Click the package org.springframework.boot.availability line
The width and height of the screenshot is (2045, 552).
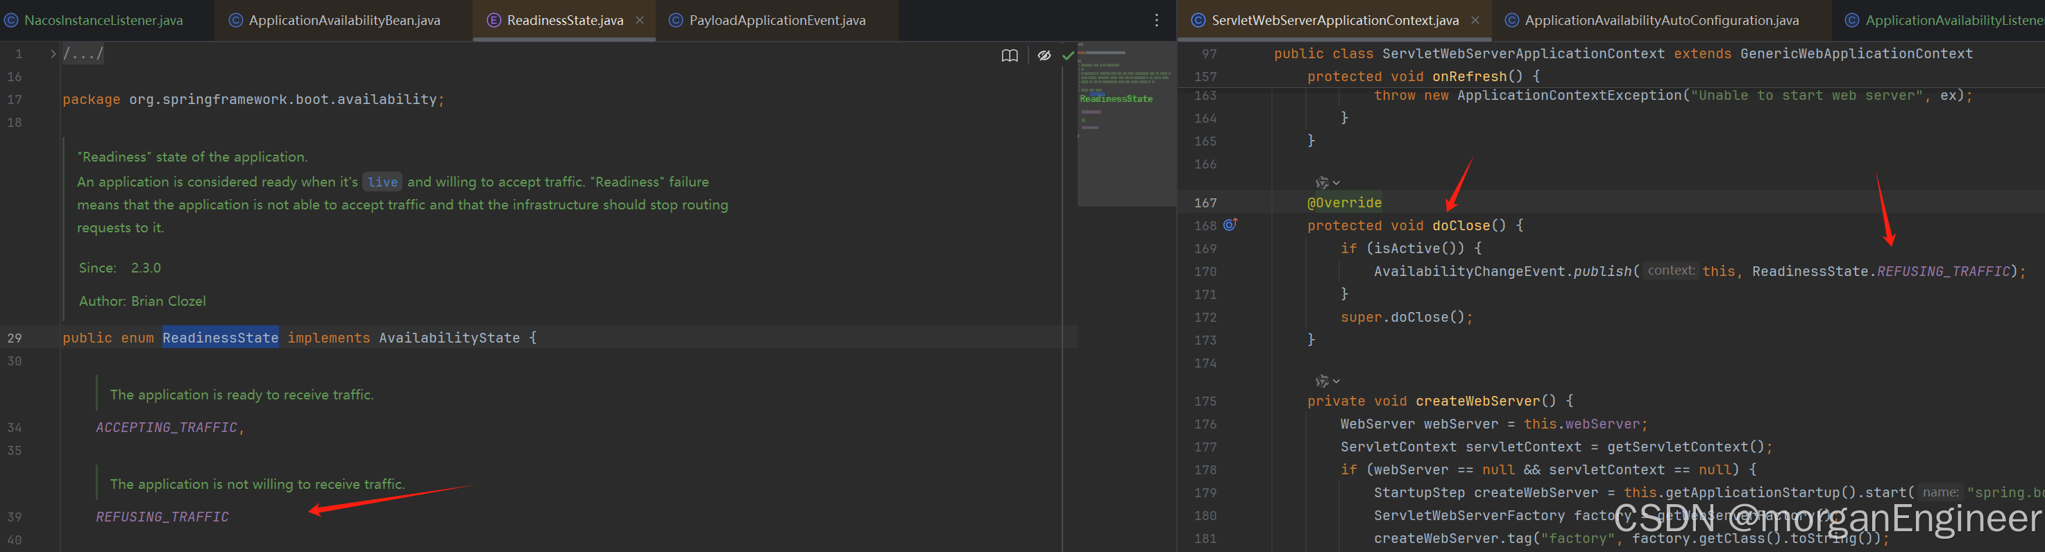253,100
